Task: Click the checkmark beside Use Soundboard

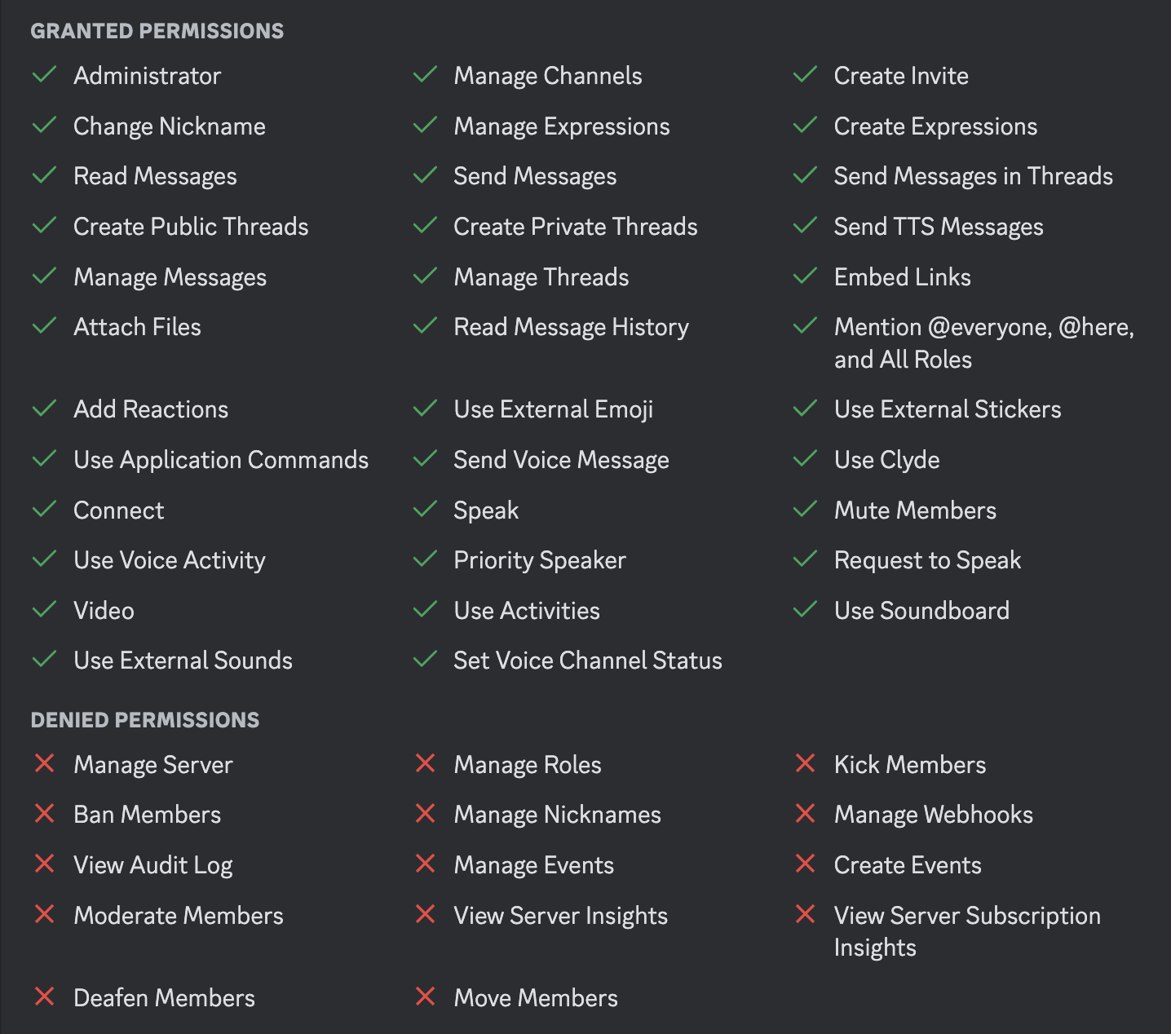Action: [x=805, y=609]
